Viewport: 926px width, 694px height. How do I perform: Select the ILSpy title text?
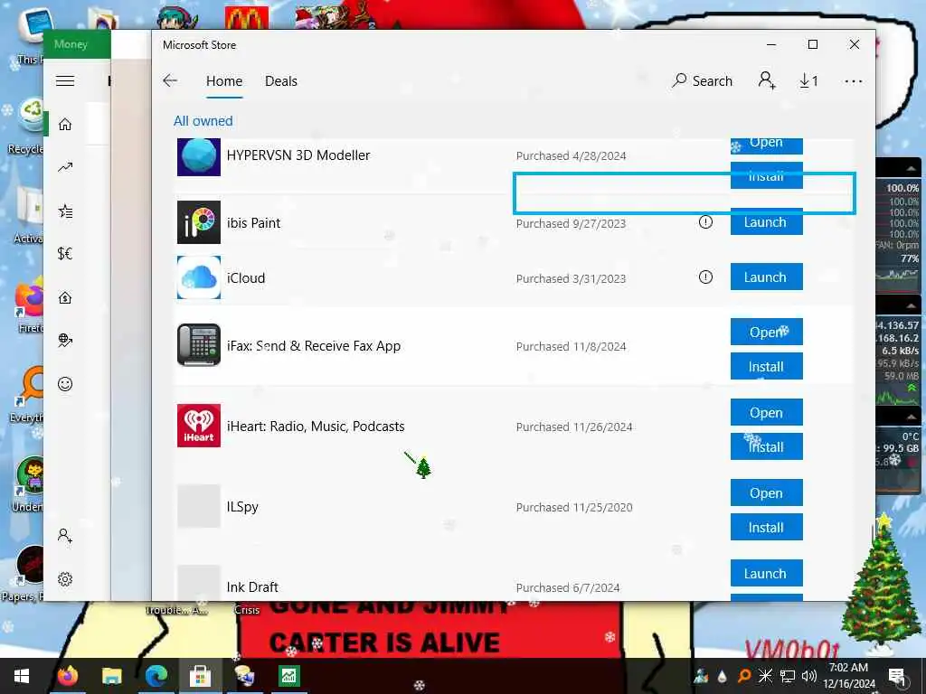point(242,507)
